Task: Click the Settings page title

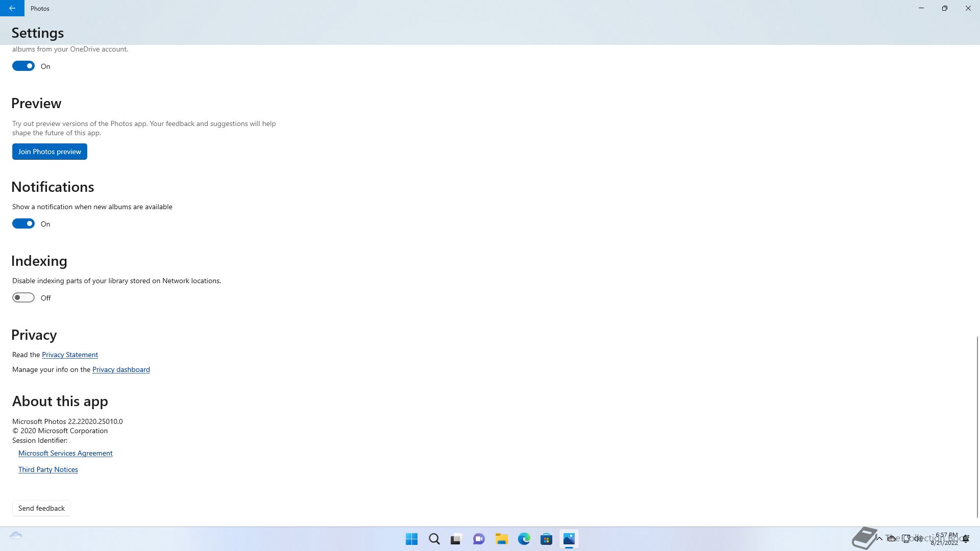Action: coord(38,33)
